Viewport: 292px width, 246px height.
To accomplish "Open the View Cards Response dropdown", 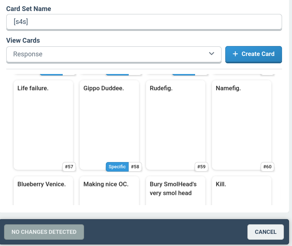I will tap(114, 54).
